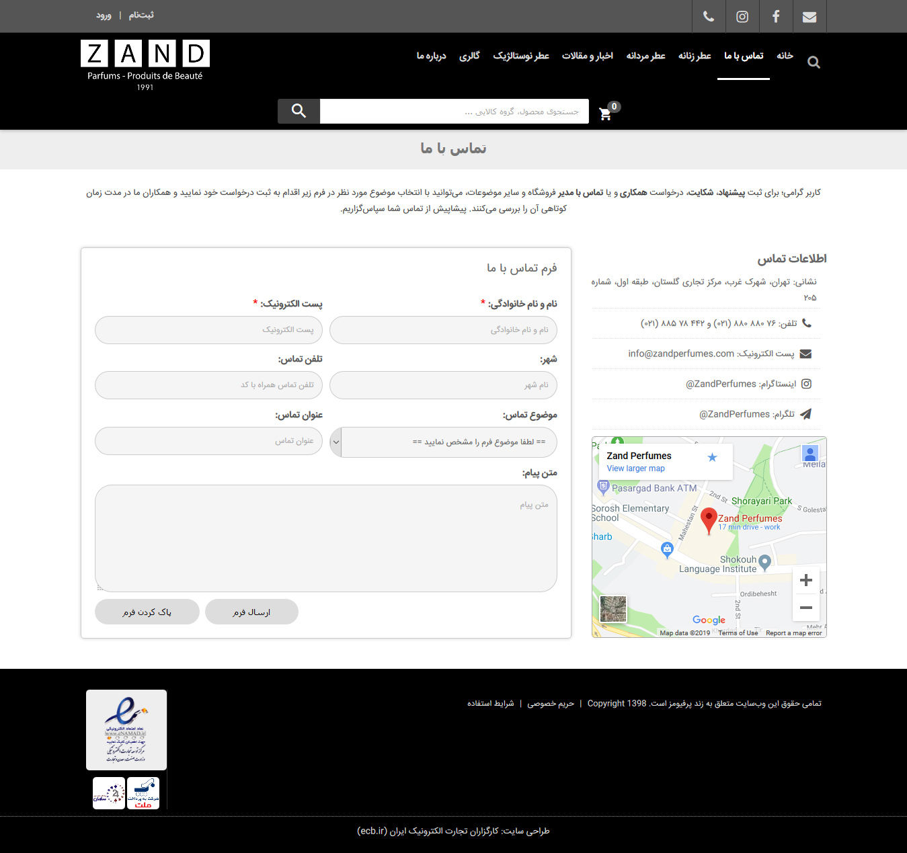Click the پاک کردن فرم reset button

147,612
